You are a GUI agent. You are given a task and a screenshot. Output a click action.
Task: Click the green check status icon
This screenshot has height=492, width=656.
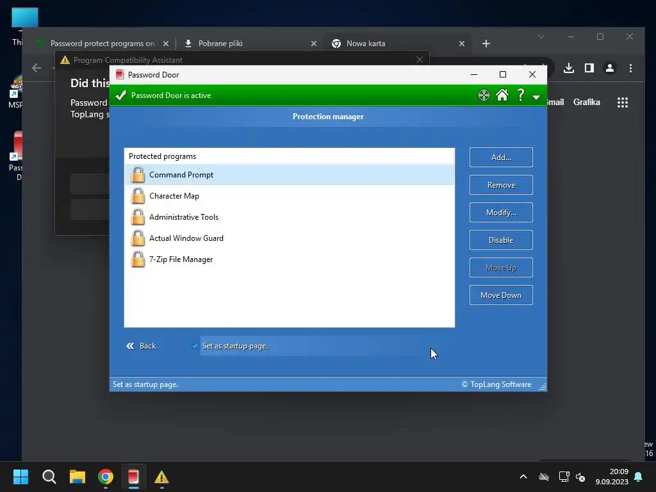click(121, 95)
